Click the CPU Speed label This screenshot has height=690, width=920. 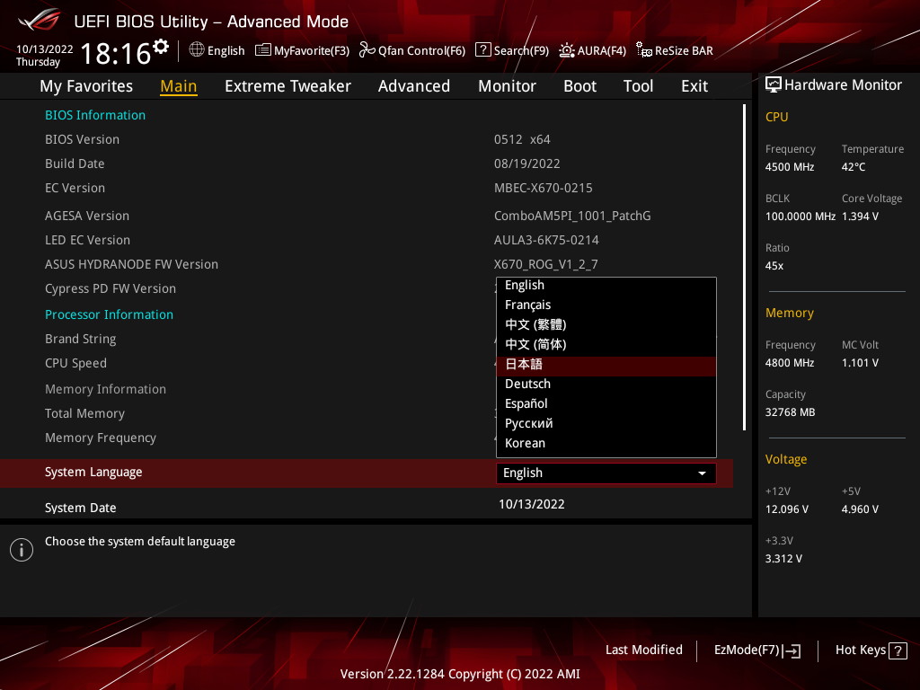(75, 363)
